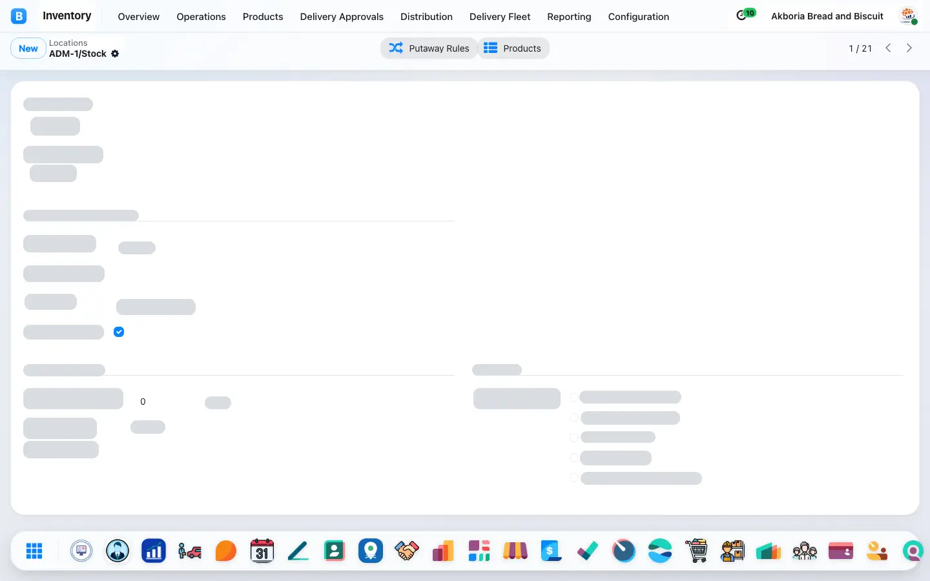Viewport: 930px width, 581px height.
Task: Open the Products menu in top bar
Action: coord(263,17)
